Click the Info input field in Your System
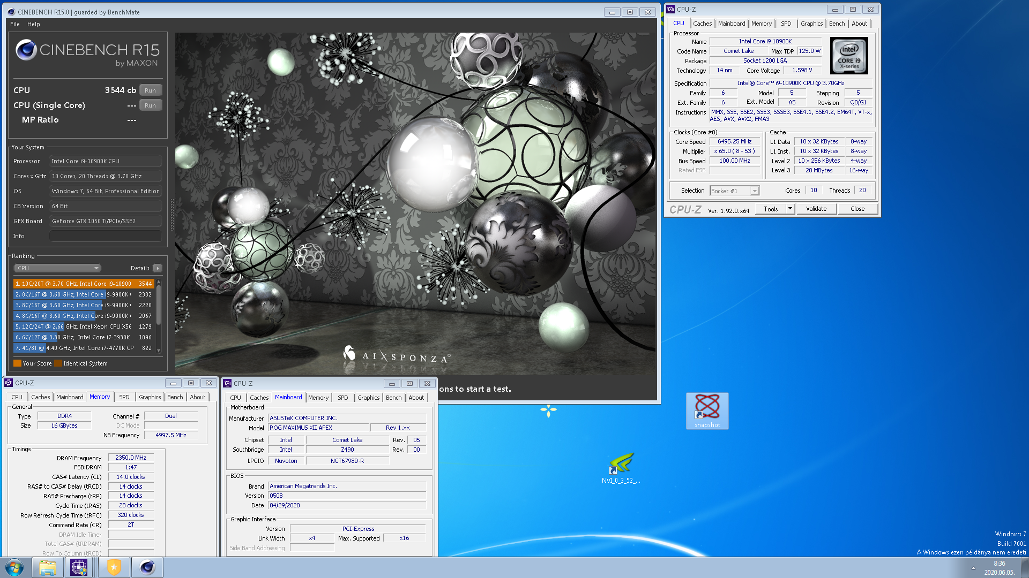This screenshot has width=1029, height=578. tap(106, 236)
